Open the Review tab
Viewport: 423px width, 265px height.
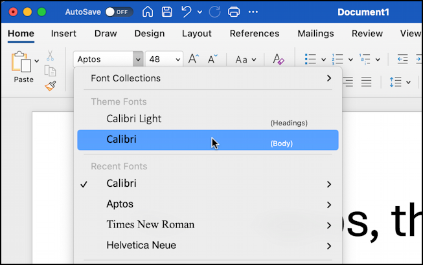point(367,34)
